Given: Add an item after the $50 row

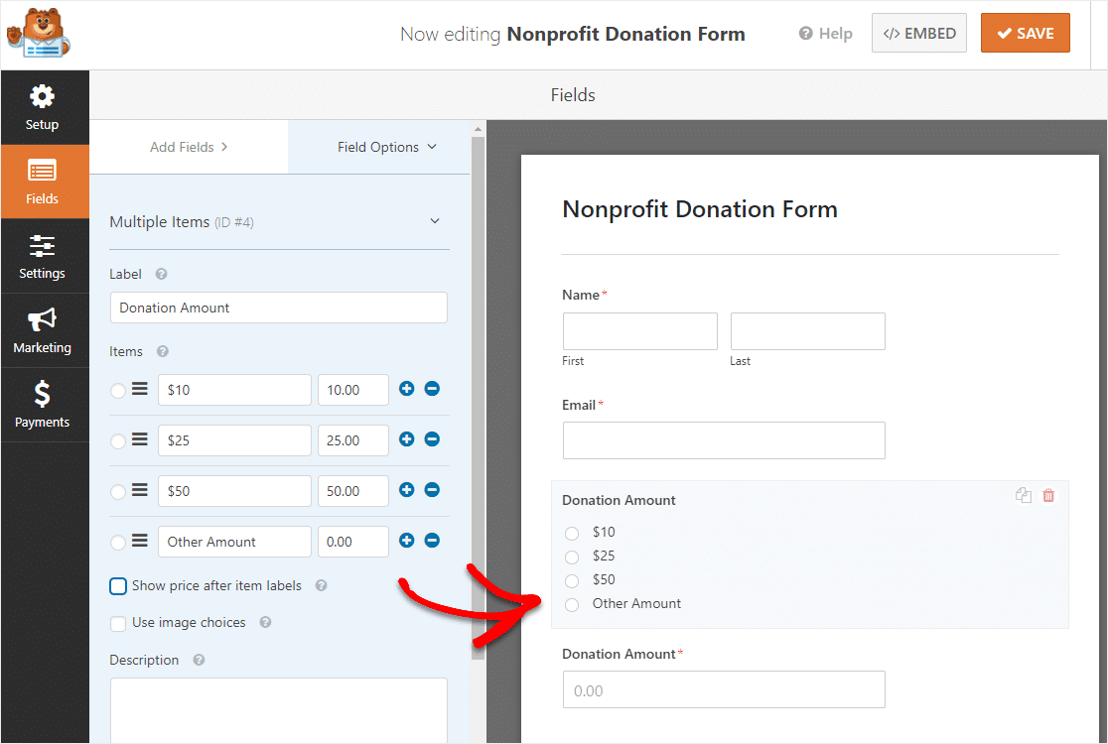Looking at the screenshot, I should (x=406, y=490).
